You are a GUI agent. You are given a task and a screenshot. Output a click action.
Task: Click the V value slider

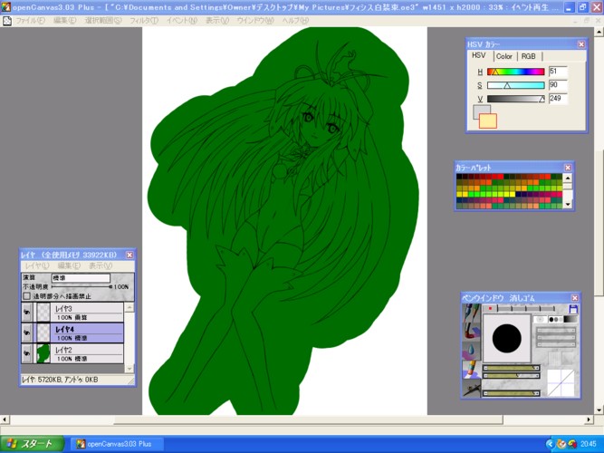(x=516, y=99)
